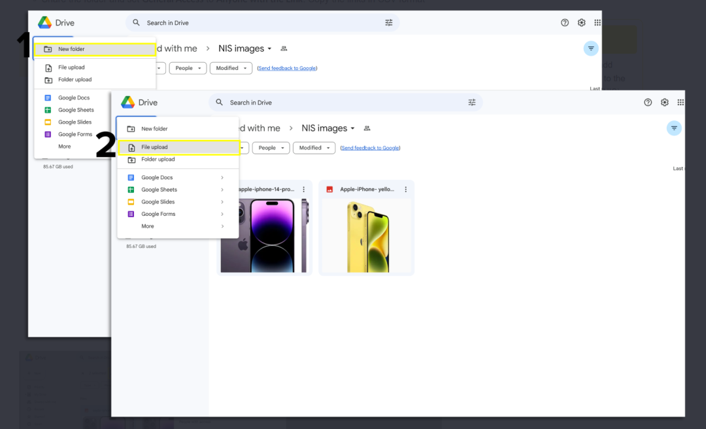Viewport: 706px width, 429px height.
Task: Open Apple-iPhone- yello yellow phone thumbnail
Action: [367, 235]
